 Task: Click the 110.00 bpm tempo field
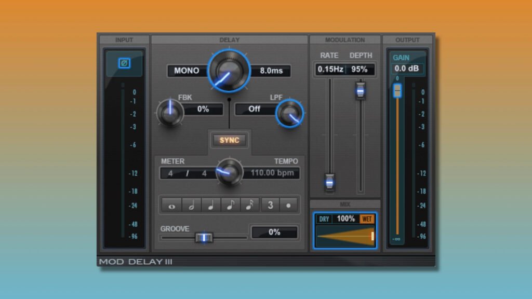pyautogui.click(x=272, y=173)
